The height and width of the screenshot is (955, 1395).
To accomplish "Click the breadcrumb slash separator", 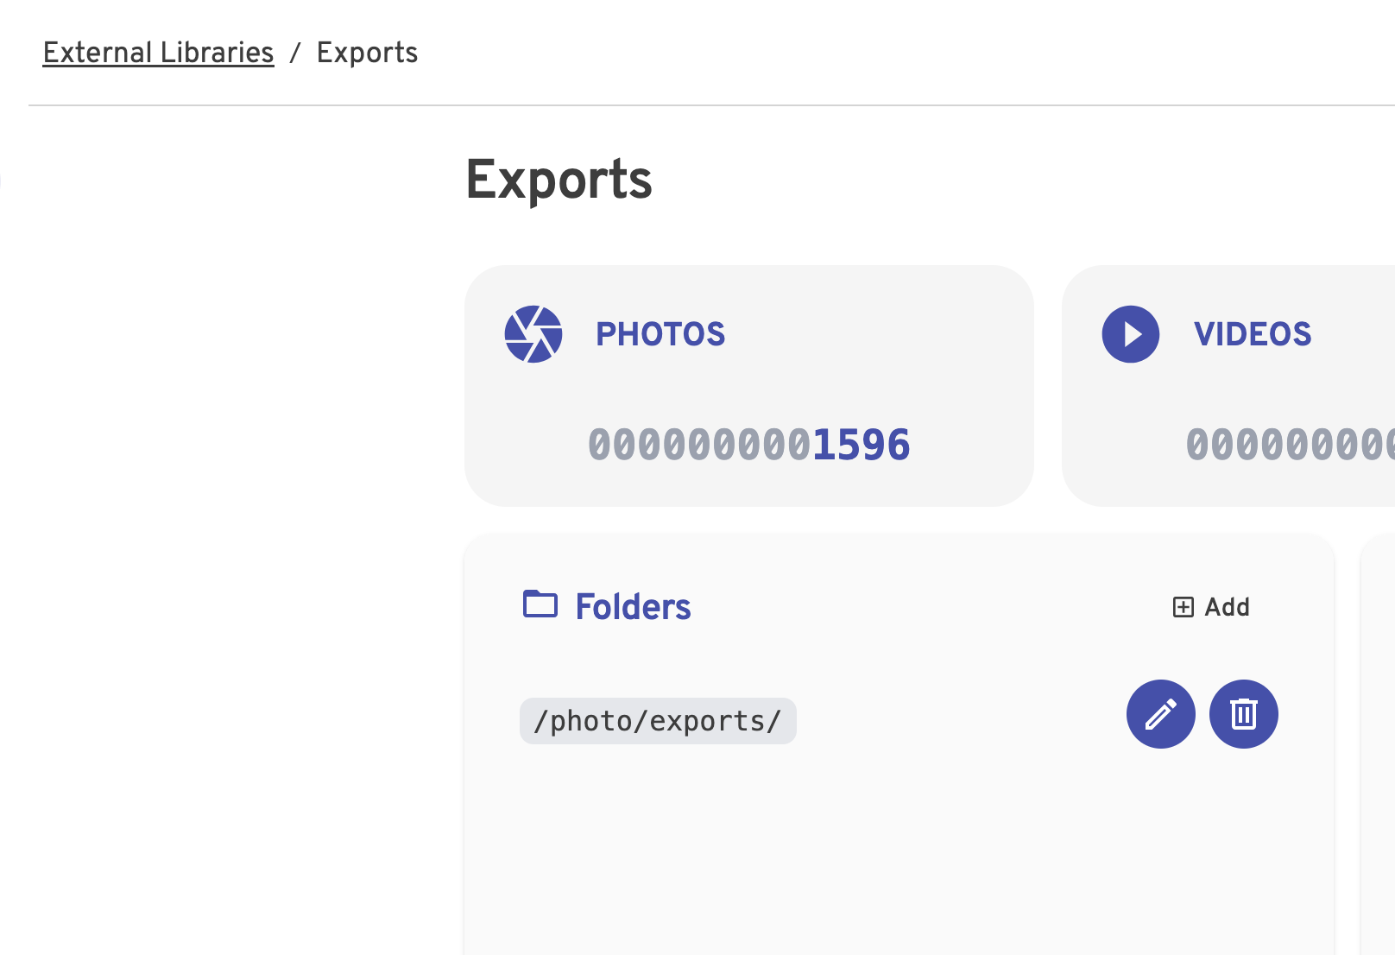I will click(x=295, y=53).
